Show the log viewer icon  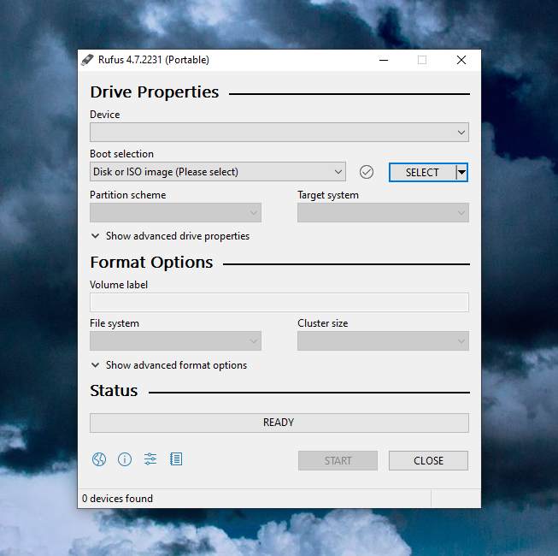pos(176,459)
